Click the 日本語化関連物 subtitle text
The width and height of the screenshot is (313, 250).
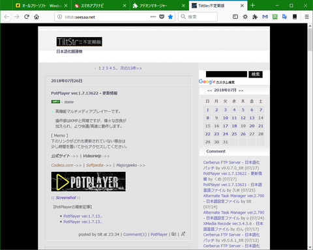pyautogui.click(x=69, y=51)
